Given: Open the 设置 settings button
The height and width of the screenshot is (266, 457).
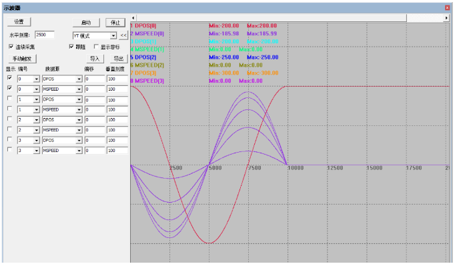Looking at the screenshot, I should point(19,22).
